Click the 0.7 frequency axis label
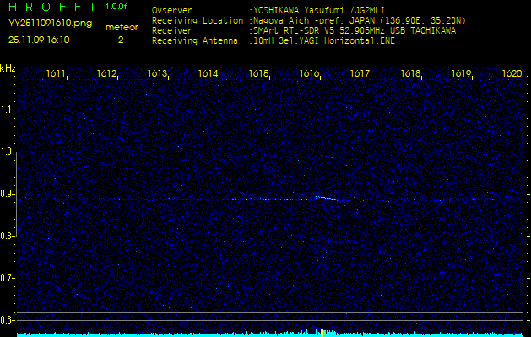531x337 pixels. (8, 277)
